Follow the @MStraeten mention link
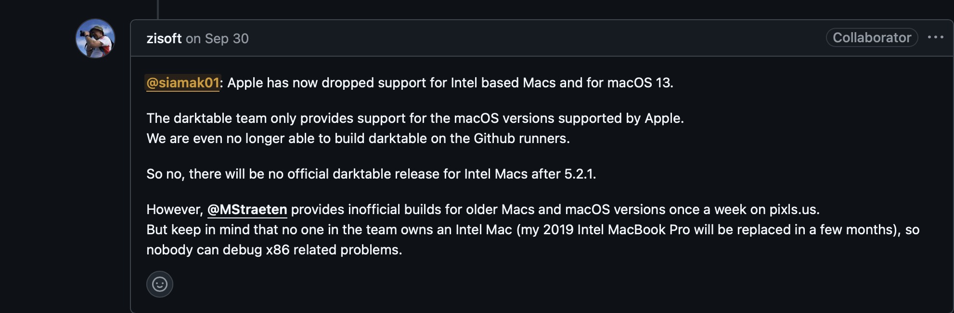 click(x=247, y=209)
